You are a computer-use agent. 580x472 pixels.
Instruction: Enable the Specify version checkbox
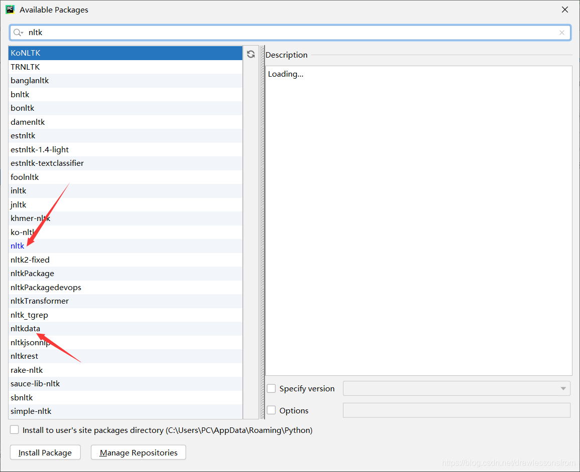pyautogui.click(x=271, y=388)
